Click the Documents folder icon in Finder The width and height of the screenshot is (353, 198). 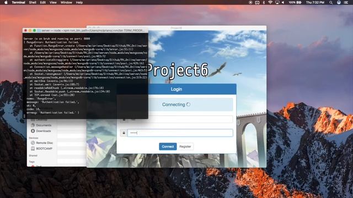tap(33, 125)
